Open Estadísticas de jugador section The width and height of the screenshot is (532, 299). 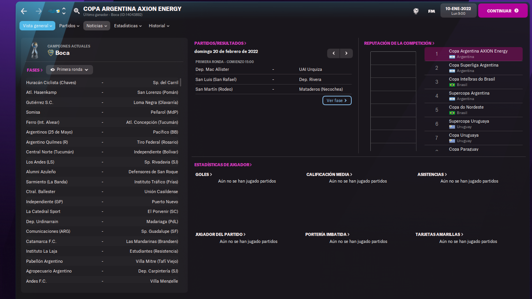[x=223, y=165]
